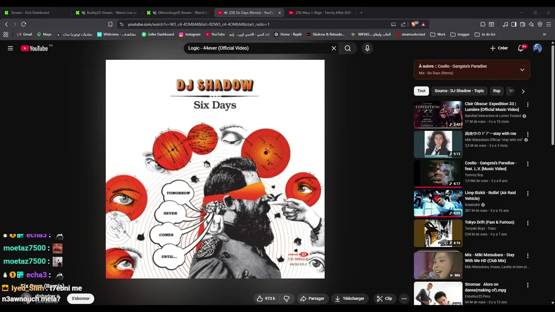Show hidden bookmarks with double chevron
The height and width of the screenshot is (312, 555).
pyautogui.click(x=545, y=34)
